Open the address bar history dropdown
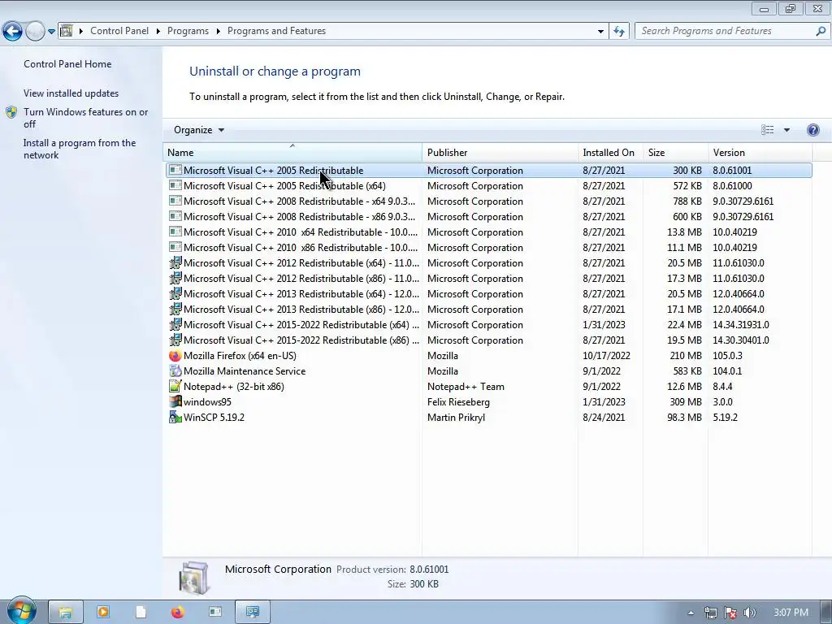 (x=600, y=32)
